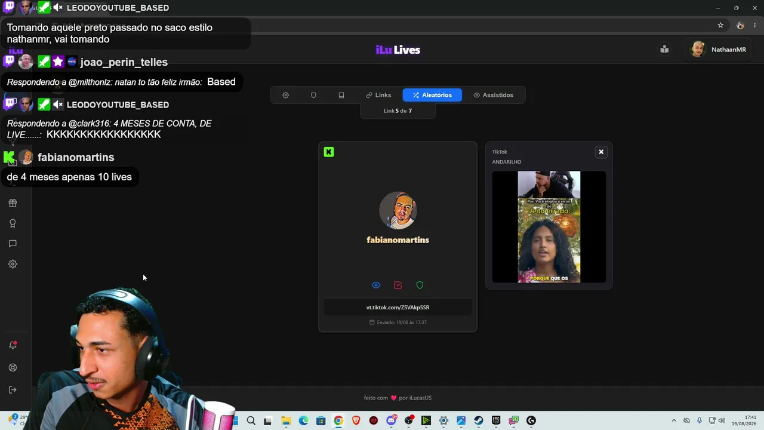Click the microphone icon in the system tray
Viewport: 764px width, 430px height.
coord(700,420)
